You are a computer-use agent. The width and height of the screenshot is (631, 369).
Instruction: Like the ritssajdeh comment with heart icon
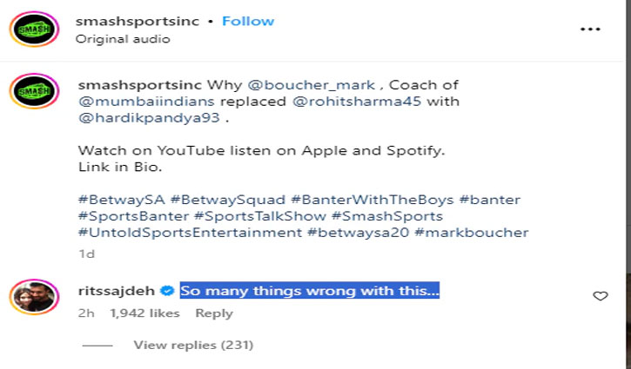click(600, 296)
